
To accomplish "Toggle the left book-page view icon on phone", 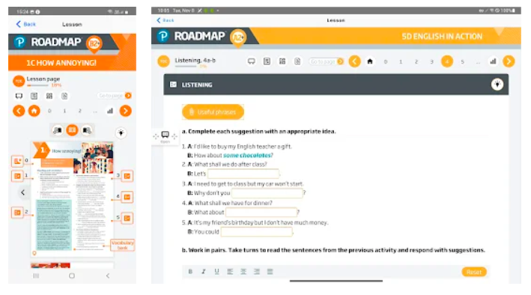I will [58, 130].
